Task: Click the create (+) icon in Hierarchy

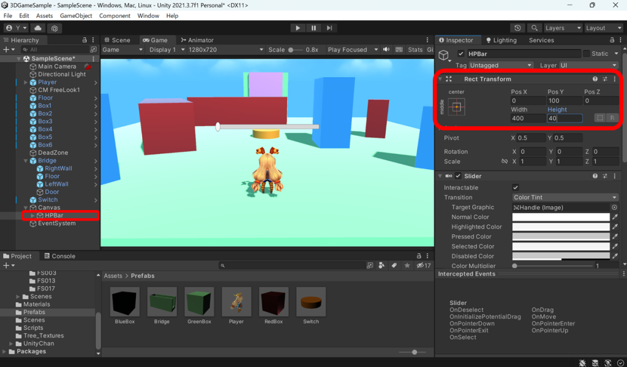Action: coord(5,50)
